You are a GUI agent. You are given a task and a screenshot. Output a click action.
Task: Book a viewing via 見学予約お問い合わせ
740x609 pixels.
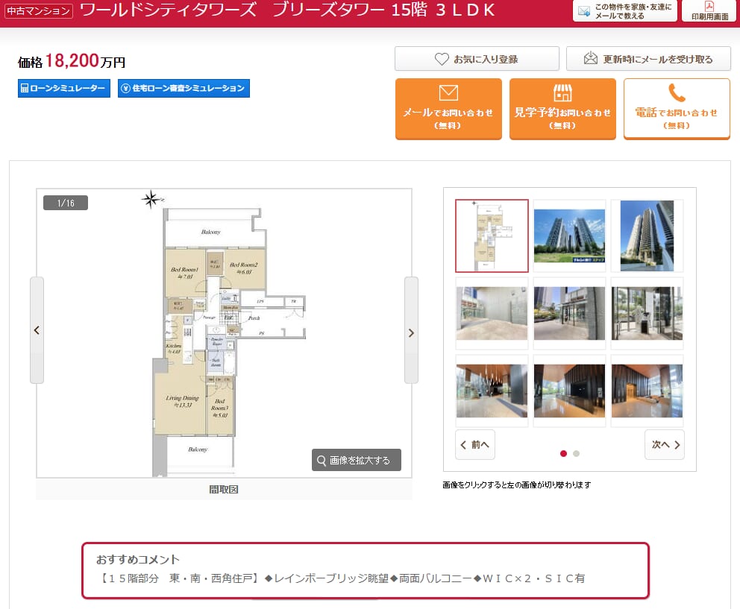point(562,109)
